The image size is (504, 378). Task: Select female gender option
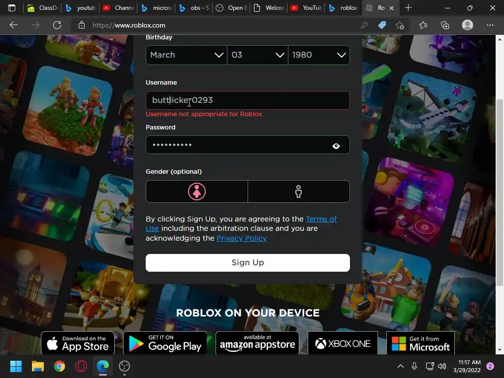[197, 191]
